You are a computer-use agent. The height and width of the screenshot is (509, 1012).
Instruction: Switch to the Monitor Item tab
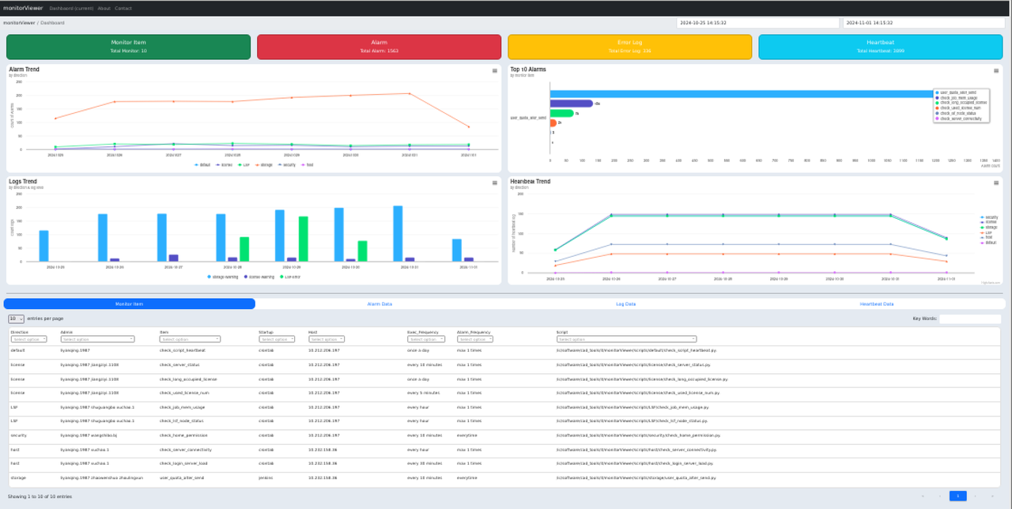[129, 304]
